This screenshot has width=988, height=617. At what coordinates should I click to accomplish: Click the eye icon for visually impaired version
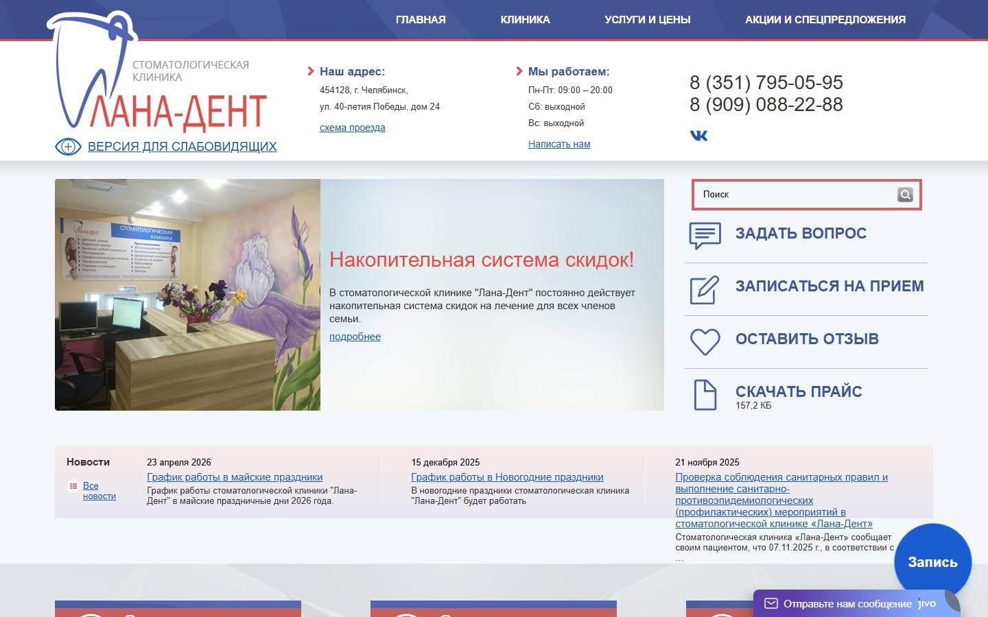coord(68,147)
